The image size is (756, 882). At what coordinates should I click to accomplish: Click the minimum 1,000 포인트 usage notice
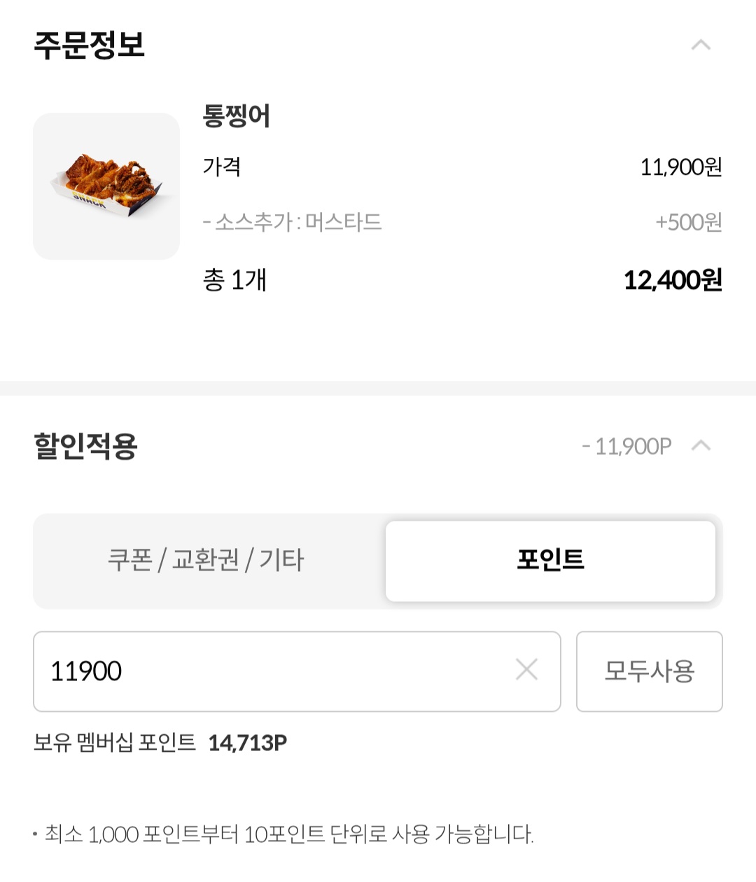(288, 834)
